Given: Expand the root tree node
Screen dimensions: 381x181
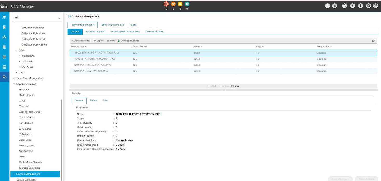Looking at the screenshot, I should click(17, 73).
